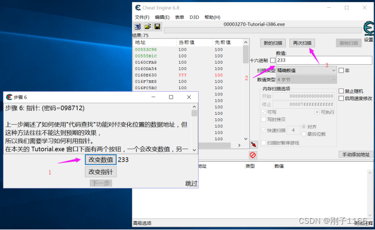
Task: Click the fast scan alignment value 4 field
Action: (x=293, y=130)
